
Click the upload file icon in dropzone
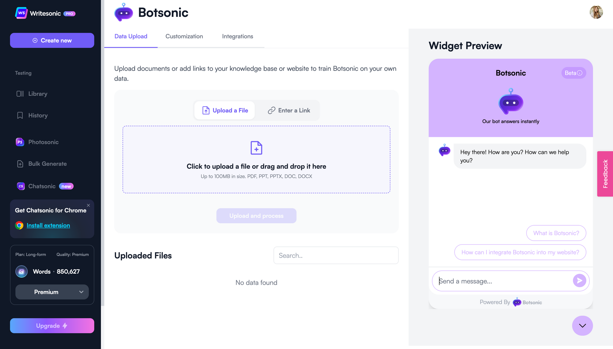click(257, 148)
